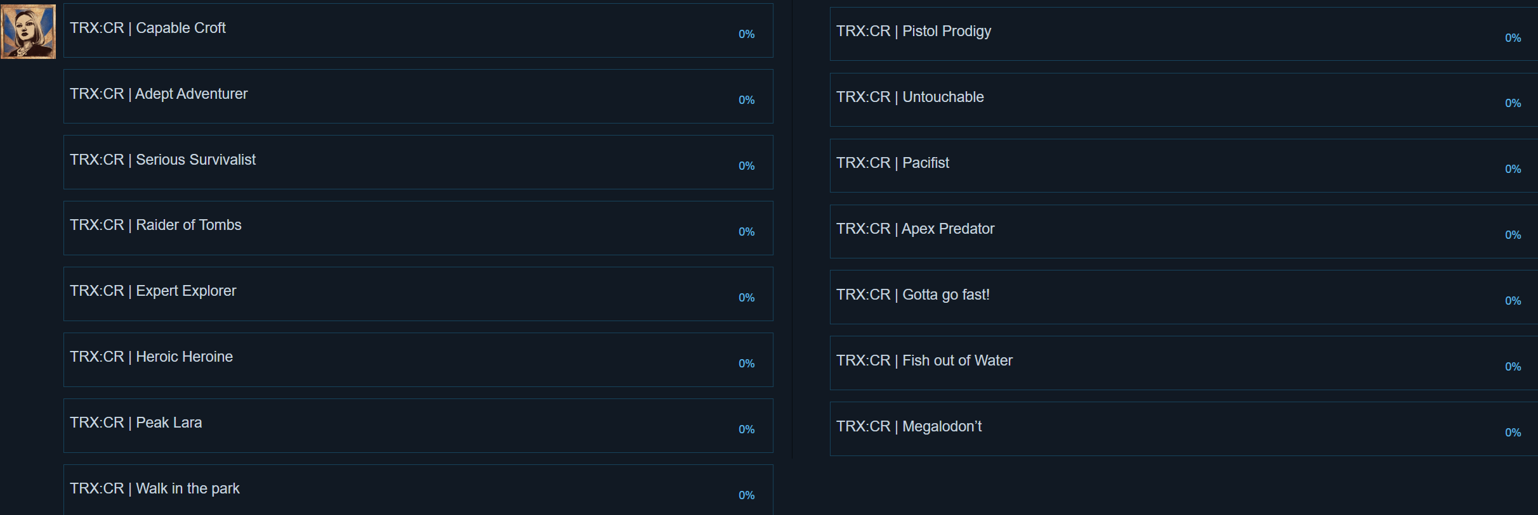The width and height of the screenshot is (1538, 515).
Task: Click the 0% progress for Pistol Prodigy
Action: pyautogui.click(x=1513, y=38)
